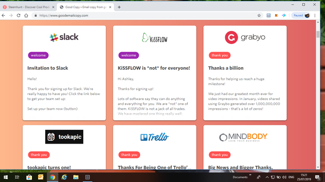The image size is (325, 182).
Task: Click the page scrollbar thumb
Action: click(x=318, y=34)
